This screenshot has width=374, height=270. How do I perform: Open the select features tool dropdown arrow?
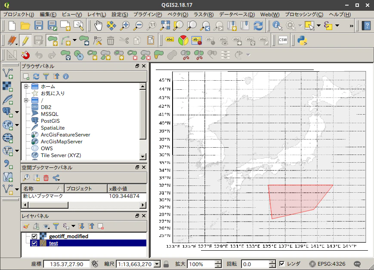[318, 25]
